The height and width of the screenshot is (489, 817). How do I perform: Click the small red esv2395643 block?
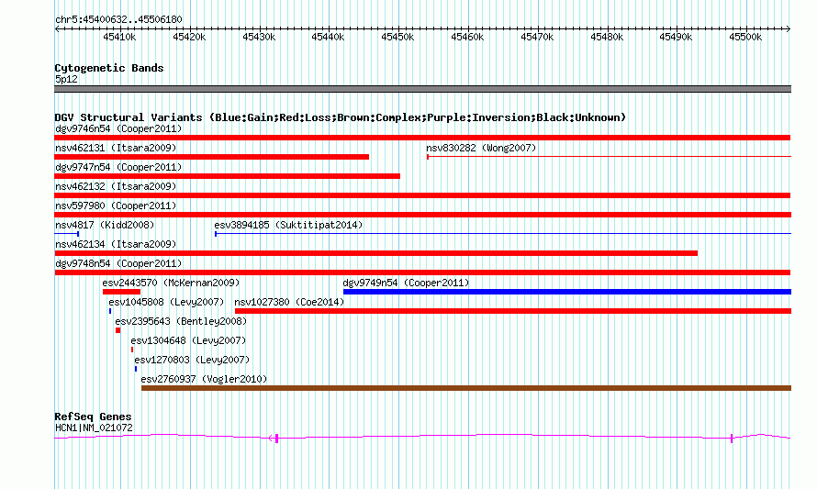point(118,330)
